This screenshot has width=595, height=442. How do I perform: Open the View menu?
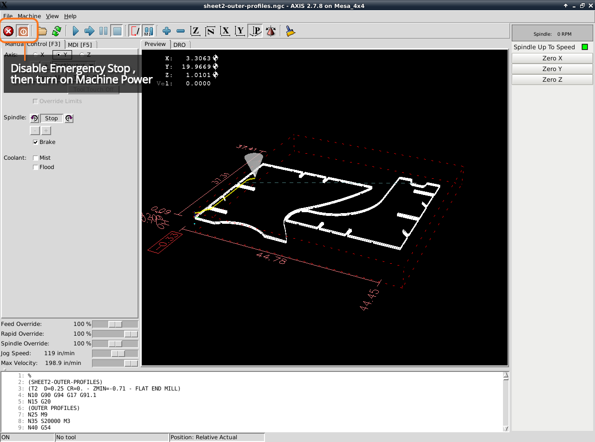tap(53, 16)
